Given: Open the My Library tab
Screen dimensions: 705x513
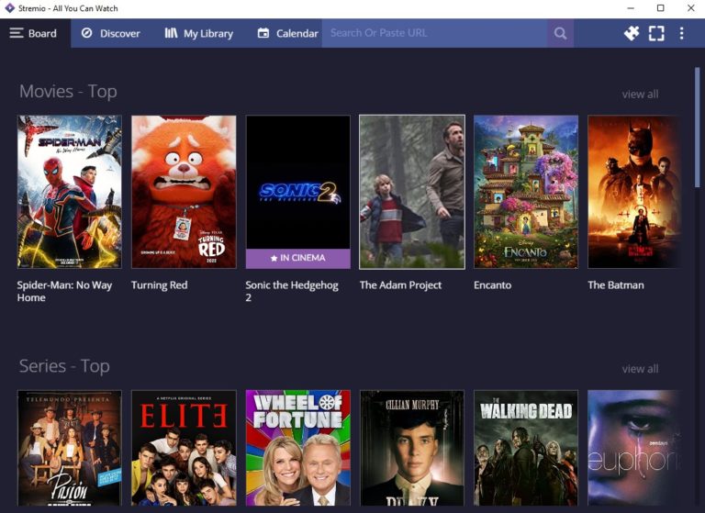Looking at the screenshot, I should click(x=198, y=33).
